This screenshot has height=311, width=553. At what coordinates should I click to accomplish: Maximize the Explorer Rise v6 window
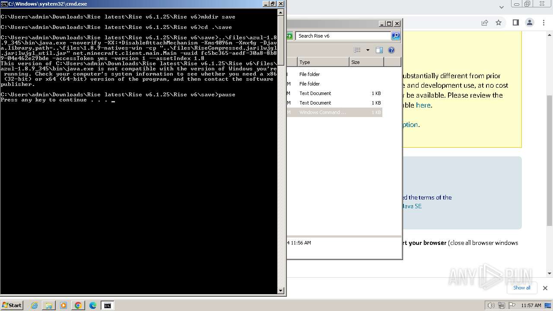(389, 23)
